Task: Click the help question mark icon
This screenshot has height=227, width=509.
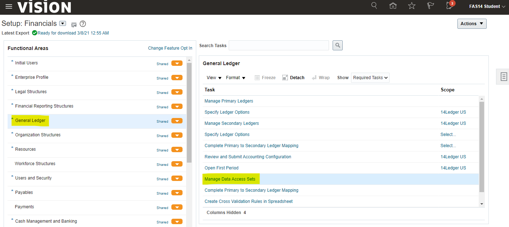Action: click(x=83, y=24)
